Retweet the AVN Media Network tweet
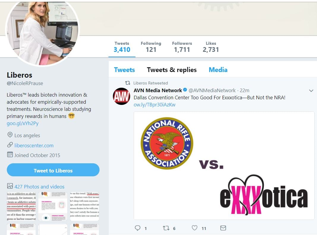317x235 pixels. pyautogui.click(x=166, y=228)
